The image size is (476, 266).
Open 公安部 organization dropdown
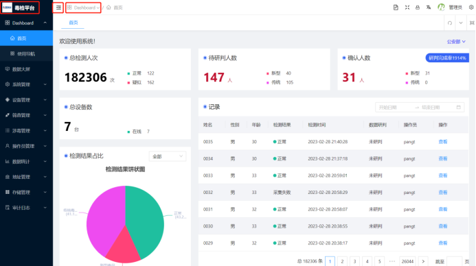coord(456,42)
